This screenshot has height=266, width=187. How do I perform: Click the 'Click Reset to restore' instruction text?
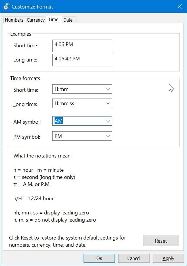pyautogui.click(x=68, y=241)
